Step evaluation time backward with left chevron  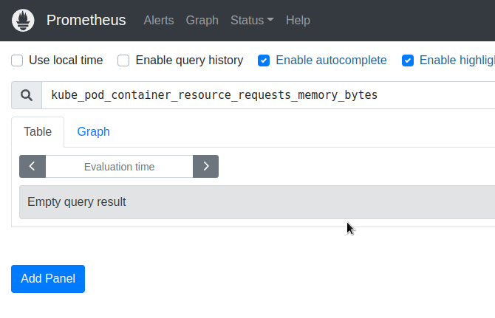pyautogui.click(x=33, y=167)
